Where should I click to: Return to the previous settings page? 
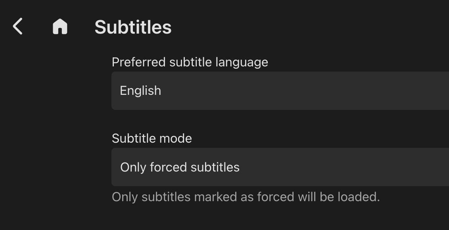(x=18, y=27)
